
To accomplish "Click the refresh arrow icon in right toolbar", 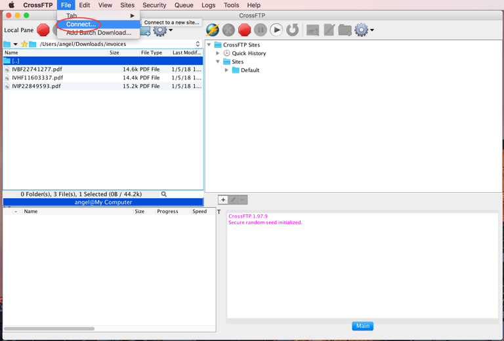I will pos(293,30).
